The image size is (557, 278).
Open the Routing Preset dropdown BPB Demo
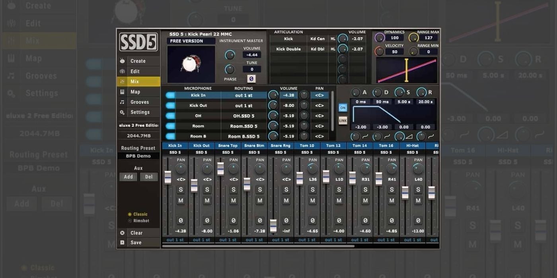[138, 156]
